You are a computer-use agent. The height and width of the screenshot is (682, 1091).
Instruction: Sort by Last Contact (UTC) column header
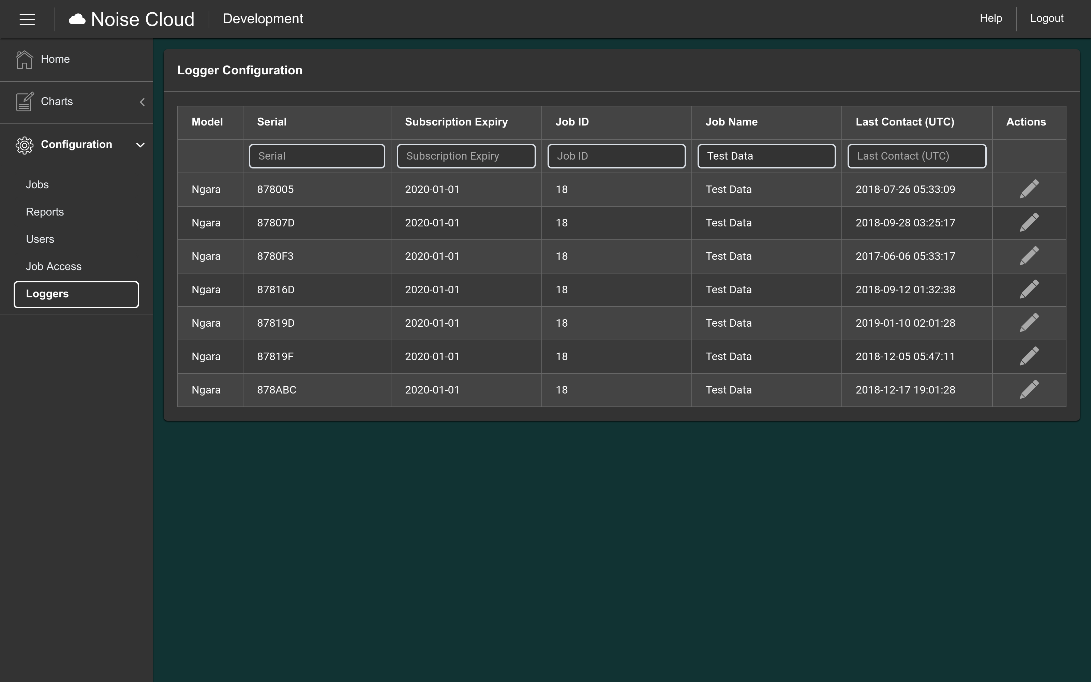point(905,122)
